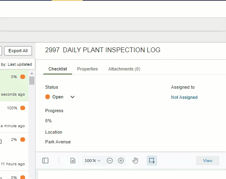This screenshot has width=226, height=179.
Task: Select the pan hand tool
Action: pyautogui.click(x=135, y=160)
